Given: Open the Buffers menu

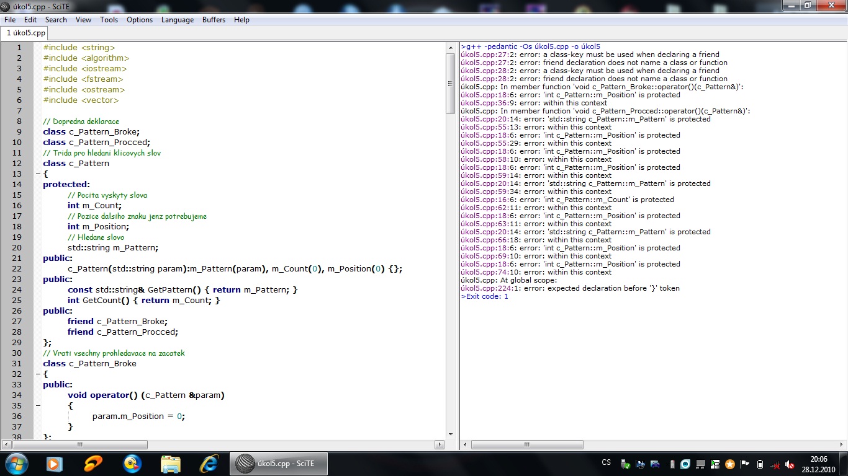Looking at the screenshot, I should click(214, 20).
